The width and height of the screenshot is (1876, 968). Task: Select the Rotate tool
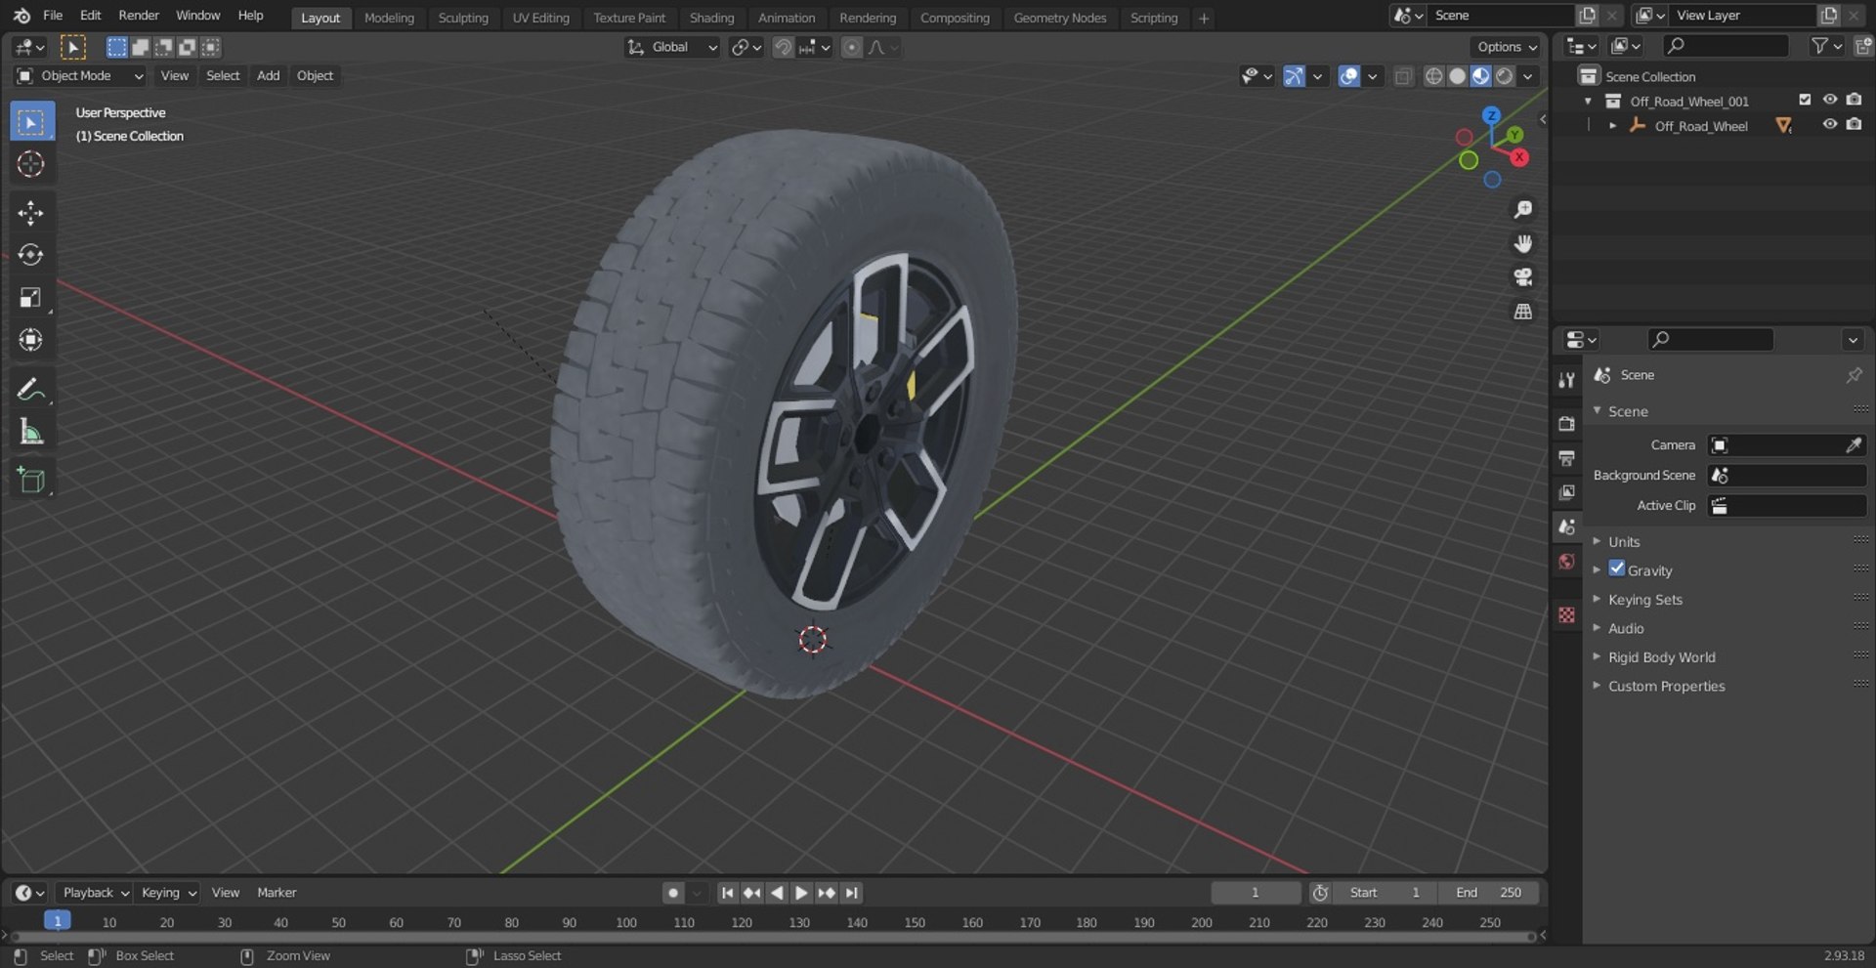31,255
